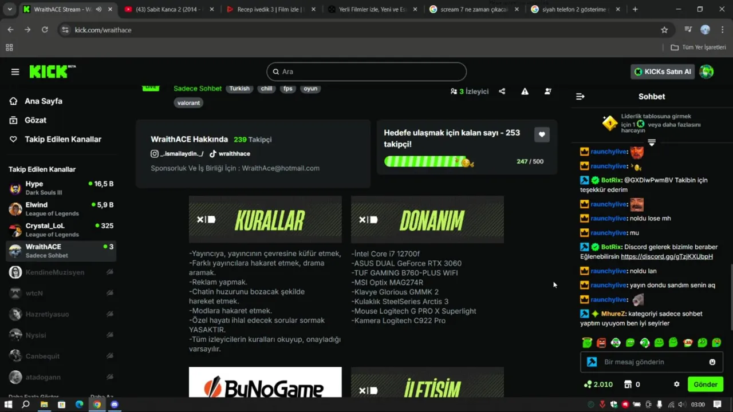Click the volume icon in system tray
This screenshot has width=733, height=412.
[x=681, y=405]
